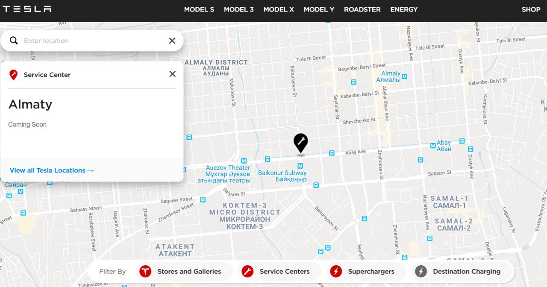Click the Coming Soon status text
The image size is (547, 287).
click(x=27, y=125)
